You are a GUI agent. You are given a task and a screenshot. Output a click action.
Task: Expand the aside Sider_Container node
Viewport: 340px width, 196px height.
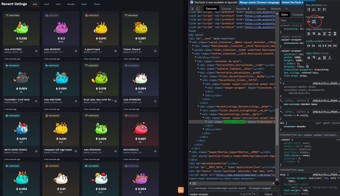193,50
